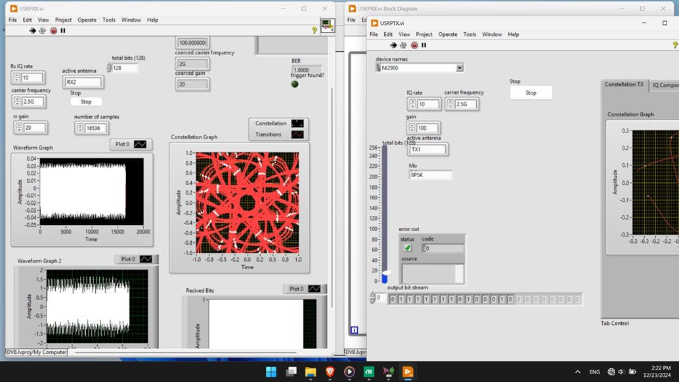Click Run arrow in USRPRX.vi toolbar
Screen dimensions: 679x382
[x=32, y=31]
